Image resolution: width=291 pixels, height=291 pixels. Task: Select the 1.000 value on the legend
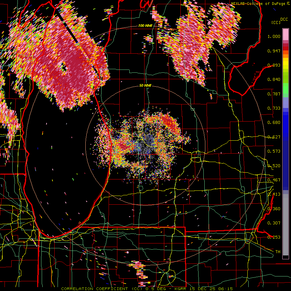(274, 36)
